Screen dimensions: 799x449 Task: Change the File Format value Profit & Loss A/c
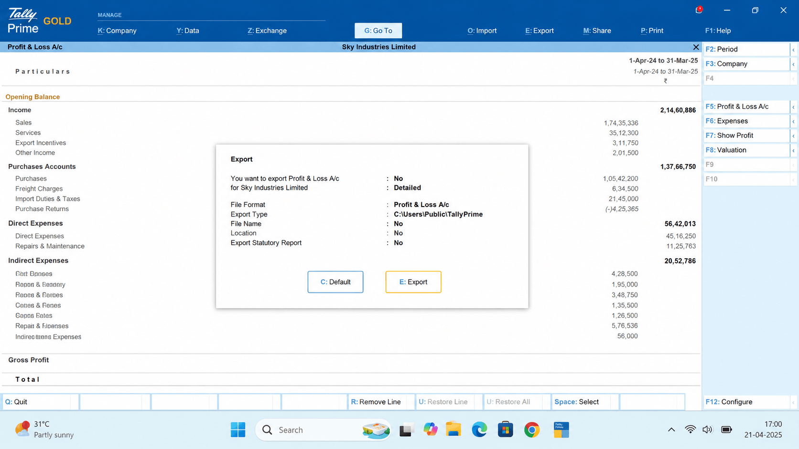pyautogui.click(x=421, y=205)
